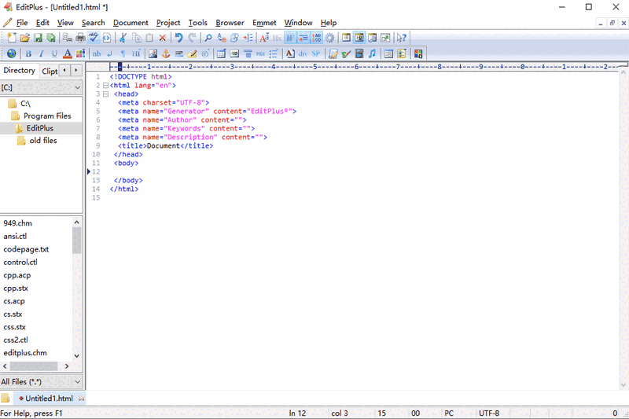Open the Emmet menu
The width and height of the screenshot is (629, 419).
click(x=264, y=23)
